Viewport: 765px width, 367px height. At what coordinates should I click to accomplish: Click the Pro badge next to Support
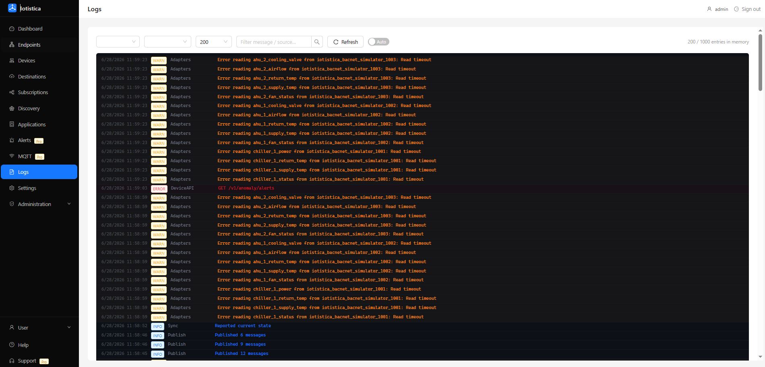[x=44, y=361]
